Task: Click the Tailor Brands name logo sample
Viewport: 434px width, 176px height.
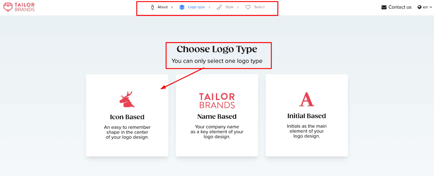Action: [217, 101]
